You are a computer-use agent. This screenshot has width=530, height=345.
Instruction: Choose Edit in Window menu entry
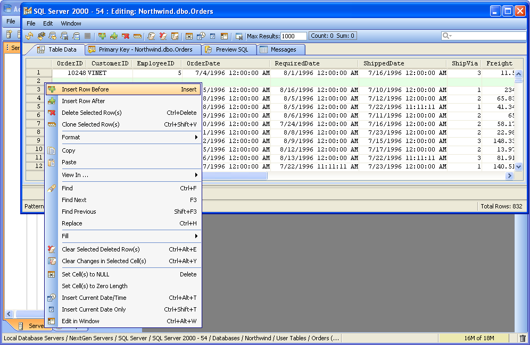coord(123,321)
